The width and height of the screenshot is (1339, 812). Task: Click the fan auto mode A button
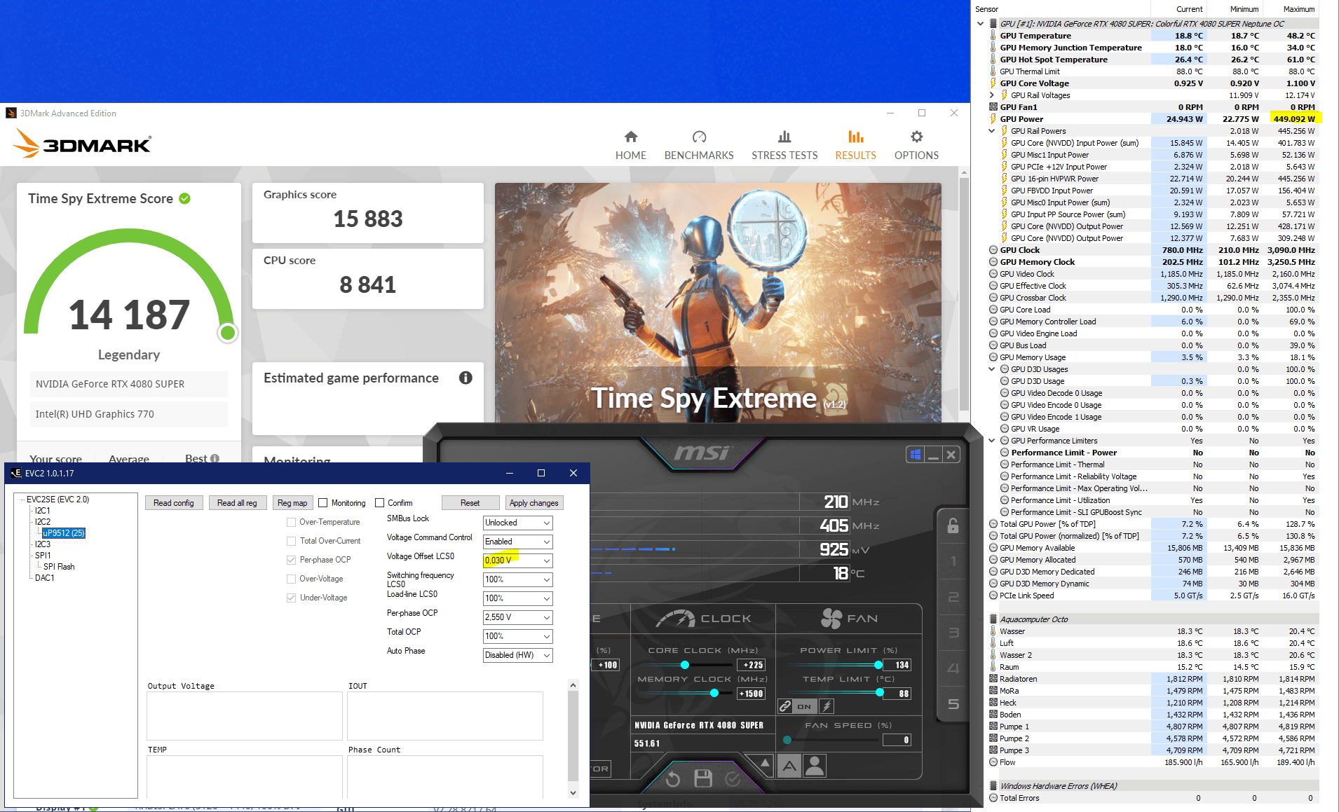coord(789,766)
